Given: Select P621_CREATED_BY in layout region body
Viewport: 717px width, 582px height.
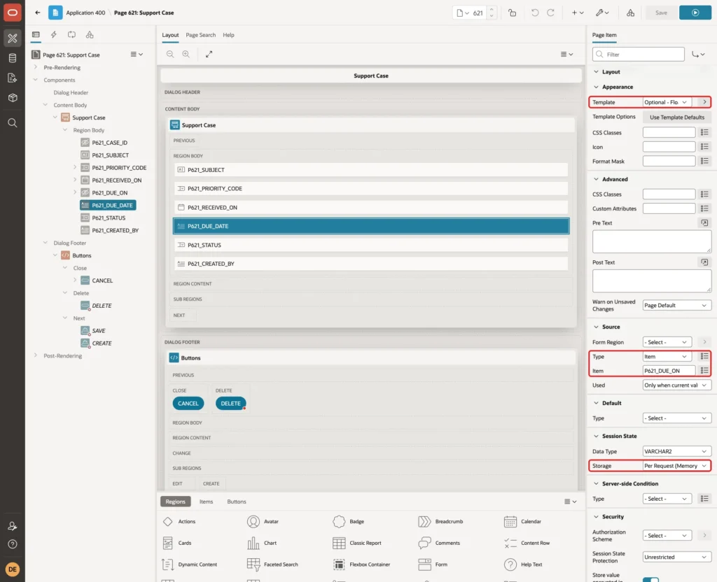Looking at the screenshot, I should 371,264.
